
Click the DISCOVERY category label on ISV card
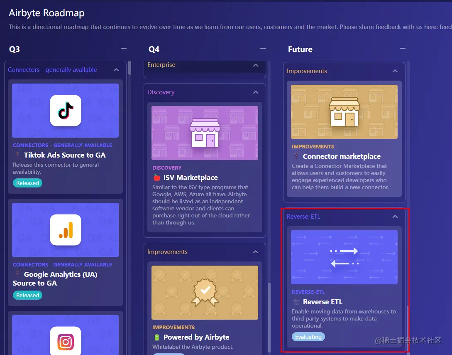(167, 168)
